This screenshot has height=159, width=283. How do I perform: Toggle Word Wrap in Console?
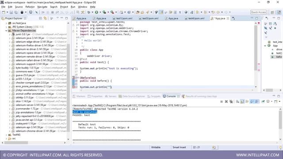tap(247, 102)
